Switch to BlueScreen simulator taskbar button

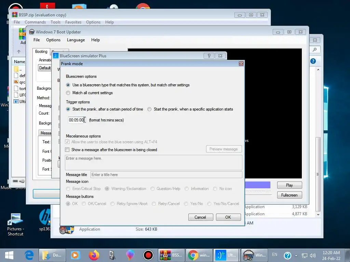(x=226, y=255)
